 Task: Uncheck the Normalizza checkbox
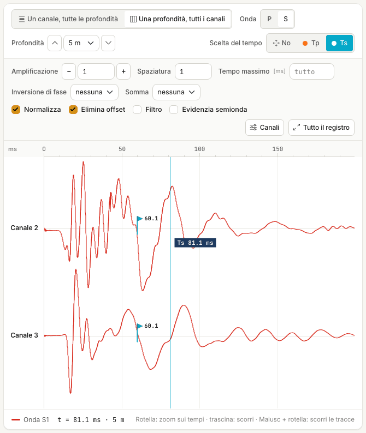(16, 110)
